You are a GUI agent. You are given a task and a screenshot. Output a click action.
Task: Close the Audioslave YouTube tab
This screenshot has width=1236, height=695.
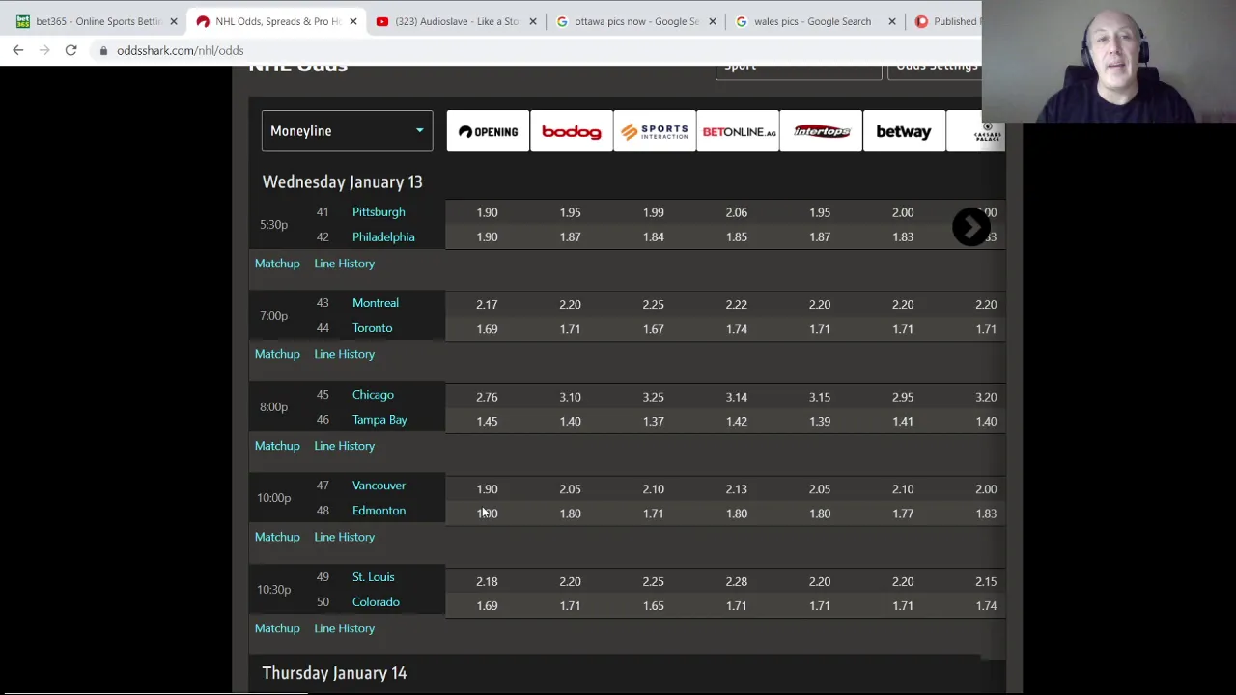pos(533,21)
